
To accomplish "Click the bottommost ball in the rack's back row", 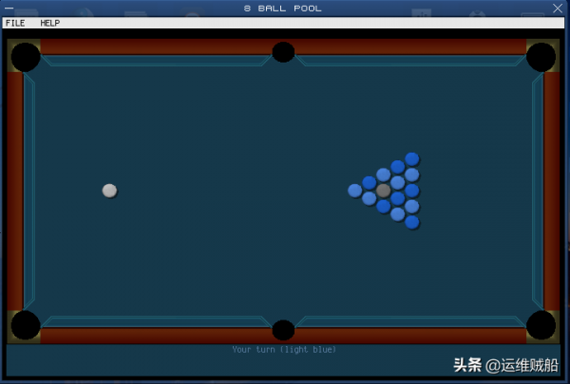I will pos(411,222).
